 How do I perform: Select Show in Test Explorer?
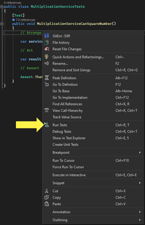pyautogui.click(x=93, y=138)
